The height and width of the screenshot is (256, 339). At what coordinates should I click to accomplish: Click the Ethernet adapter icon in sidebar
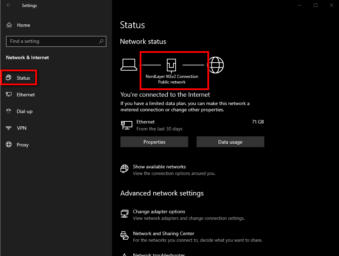pyautogui.click(x=9, y=94)
